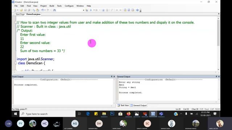Click the New file toolbar icon
This screenshot has height=130, width=232.
(x=15, y=10)
